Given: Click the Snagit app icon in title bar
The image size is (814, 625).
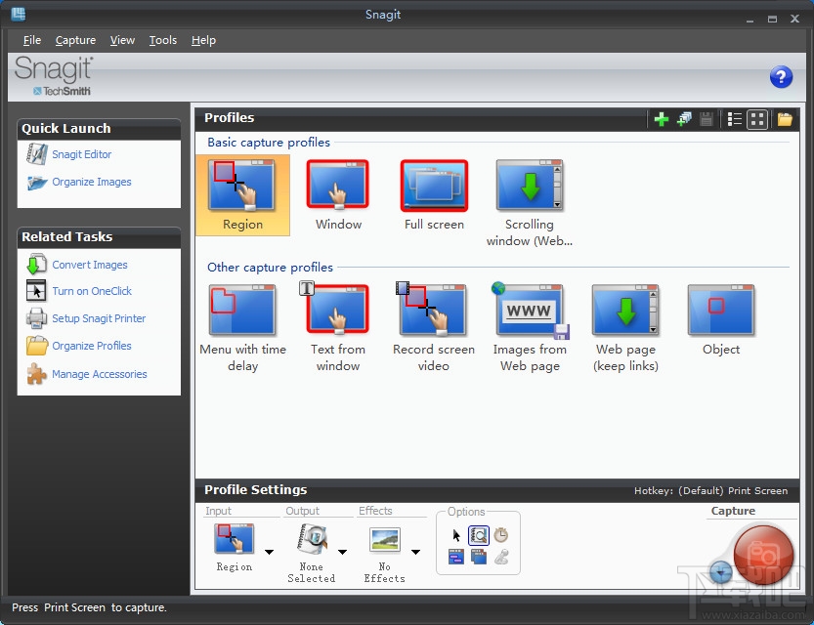Looking at the screenshot, I should (x=19, y=15).
